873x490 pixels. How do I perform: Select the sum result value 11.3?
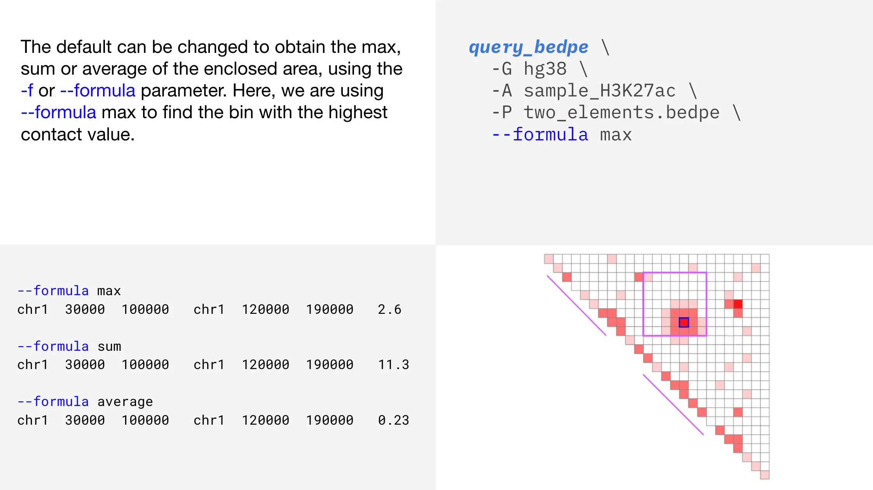[393, 365]
